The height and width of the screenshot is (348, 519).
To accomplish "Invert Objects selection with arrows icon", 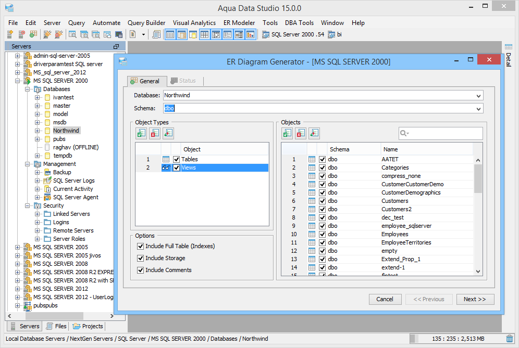I will (314, 133).
